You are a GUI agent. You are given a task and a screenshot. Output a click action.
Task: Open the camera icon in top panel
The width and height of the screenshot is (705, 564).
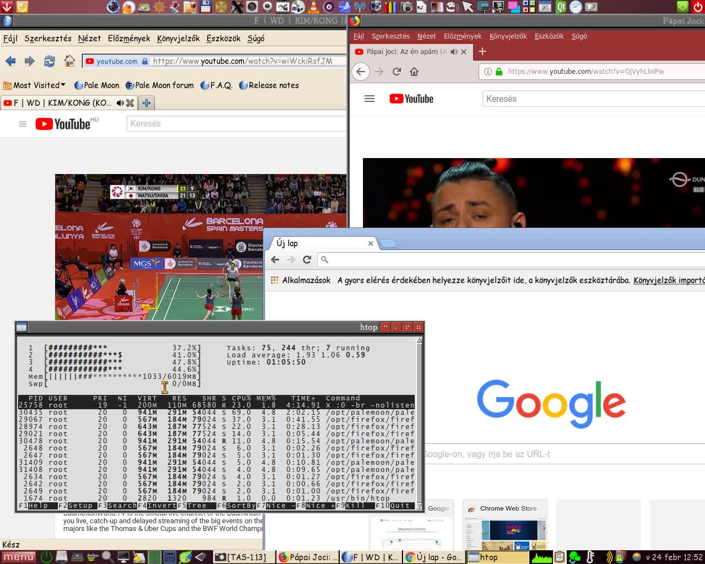point(406,7)
